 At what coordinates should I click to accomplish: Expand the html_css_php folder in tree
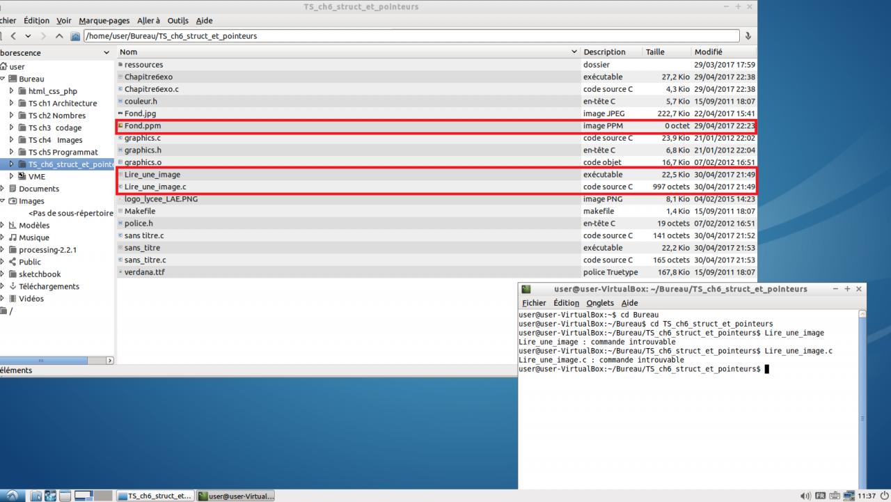(12, 91)
